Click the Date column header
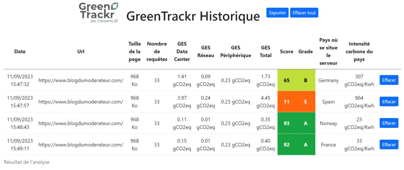 [x=20, y=52]
